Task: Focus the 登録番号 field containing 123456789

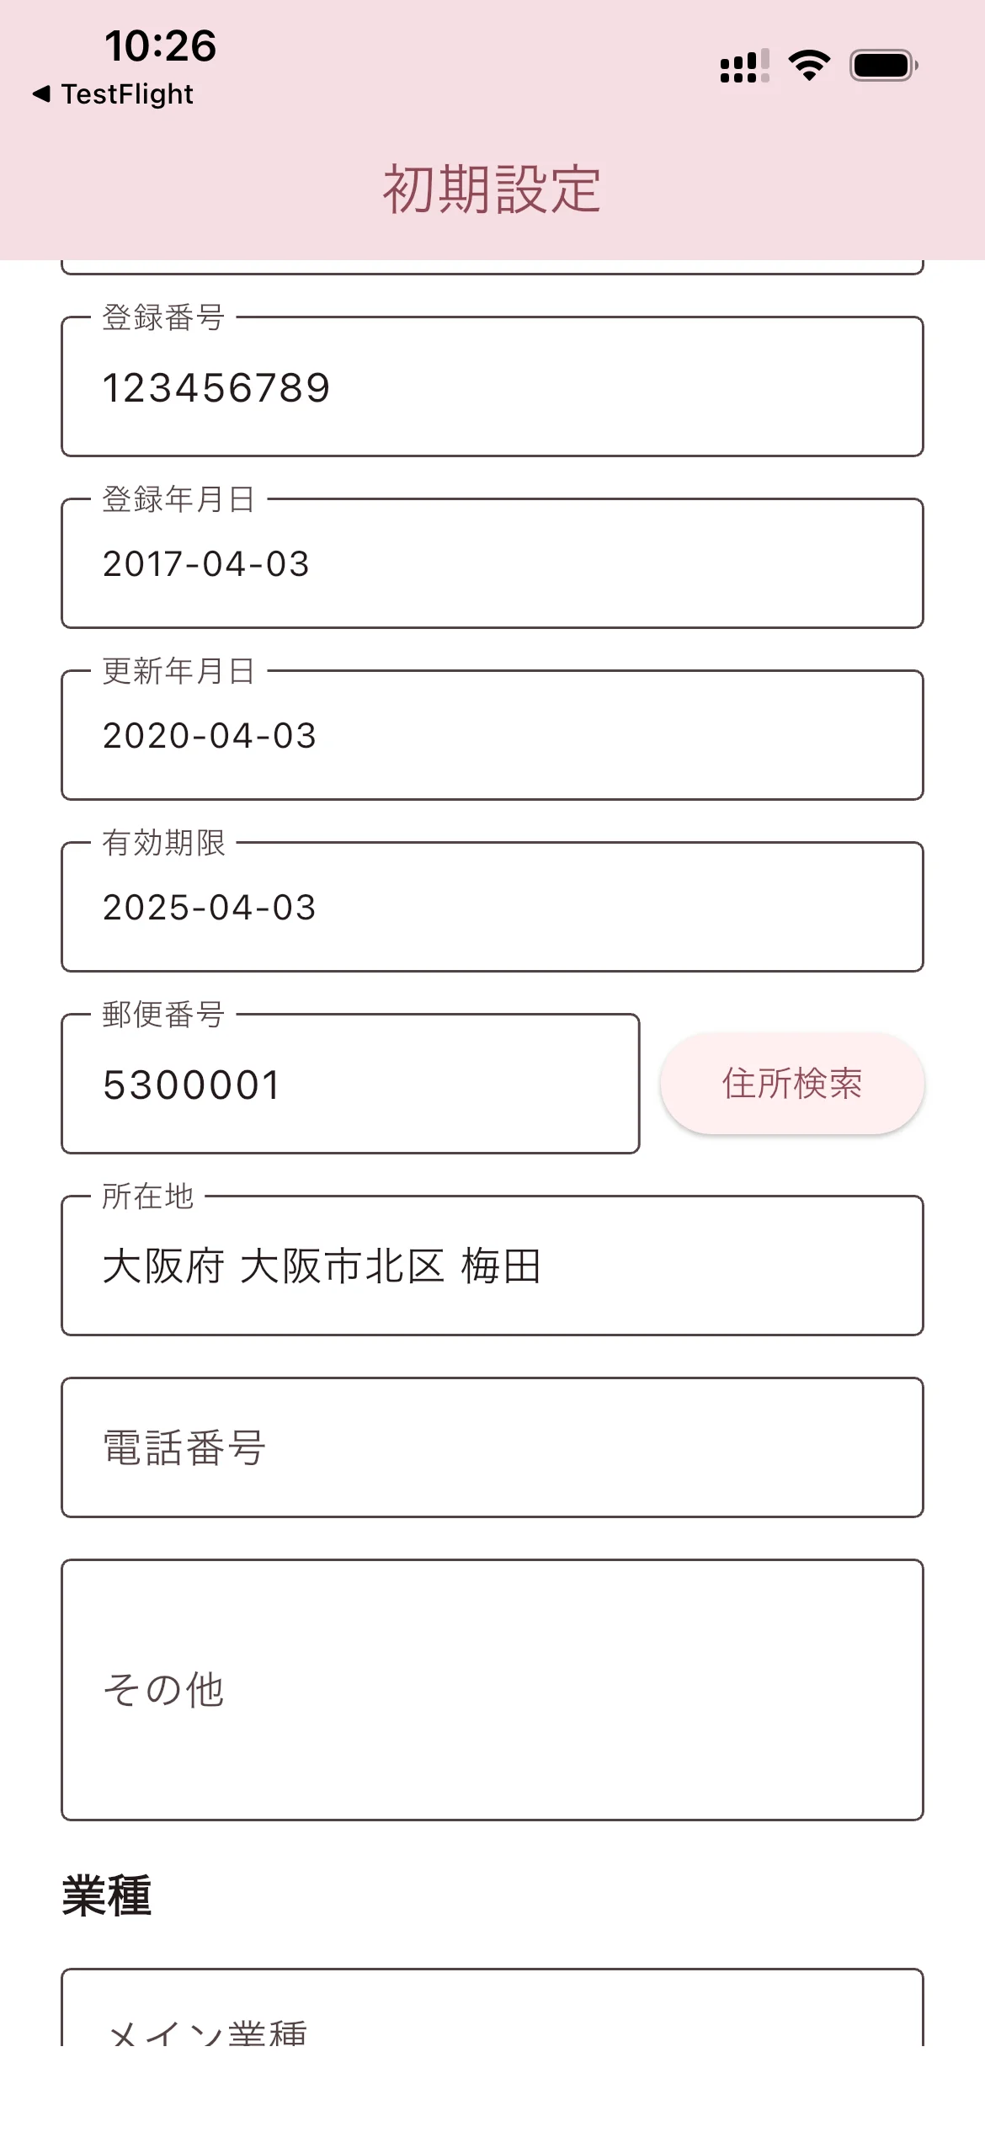Action: click(492, 388)
